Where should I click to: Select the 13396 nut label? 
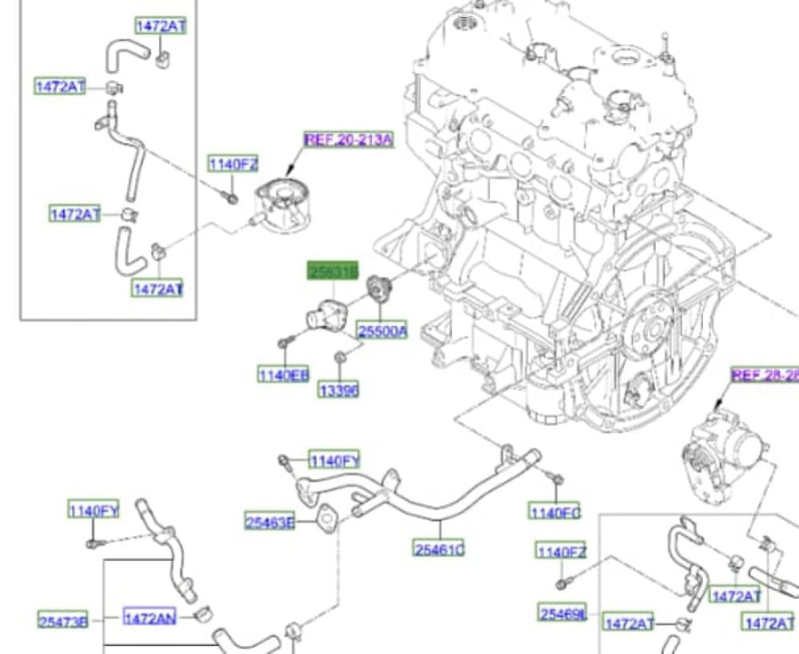[338, 390]
